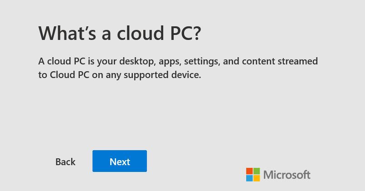Click "PC?" at the heading's end

[x=185, y=33]
